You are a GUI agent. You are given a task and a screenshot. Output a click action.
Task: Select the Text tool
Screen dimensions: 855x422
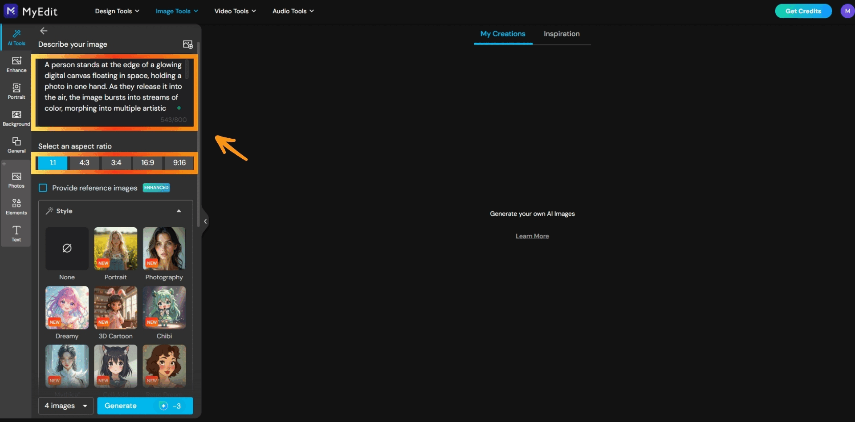pos(16,233)
